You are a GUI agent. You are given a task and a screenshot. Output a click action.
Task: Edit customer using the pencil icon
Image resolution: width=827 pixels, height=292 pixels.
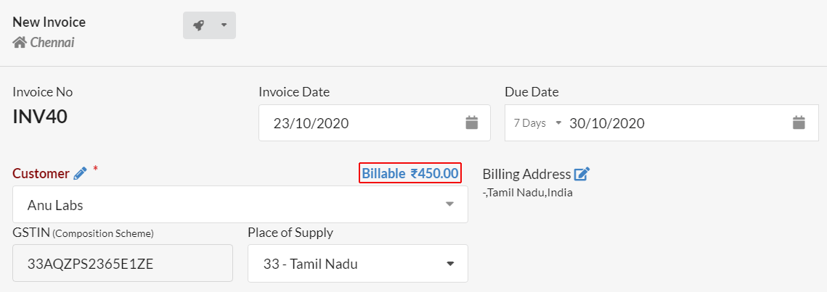click(x=80, y=173)
